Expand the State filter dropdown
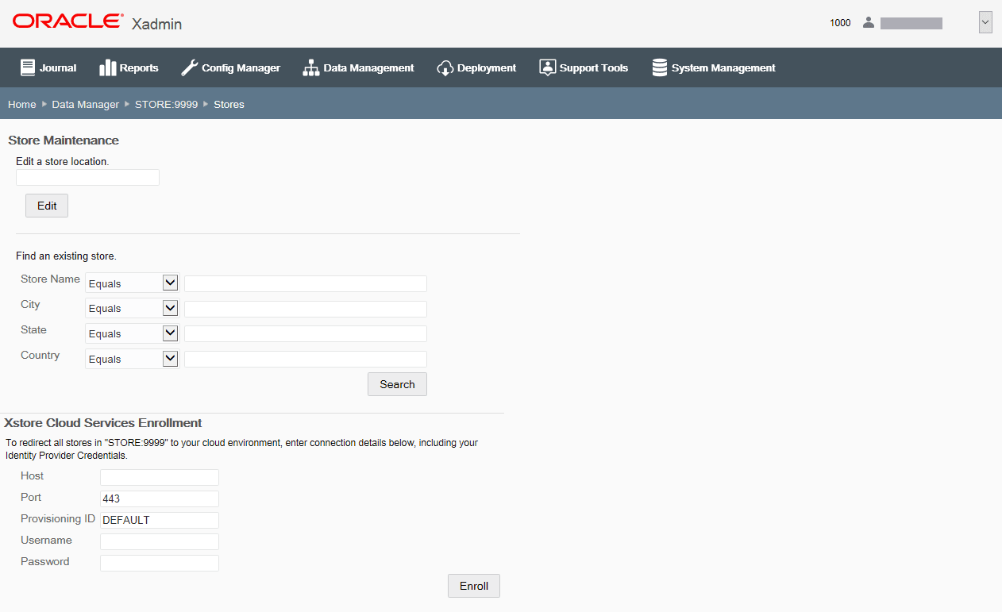Image resolution: width=1002 pixels, height=612 pixels. click(x=131, y=333)
